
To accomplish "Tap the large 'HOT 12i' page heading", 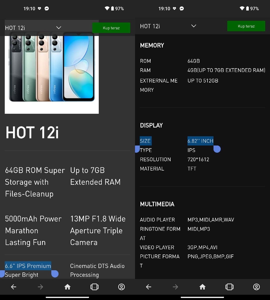I will point(32,132).
